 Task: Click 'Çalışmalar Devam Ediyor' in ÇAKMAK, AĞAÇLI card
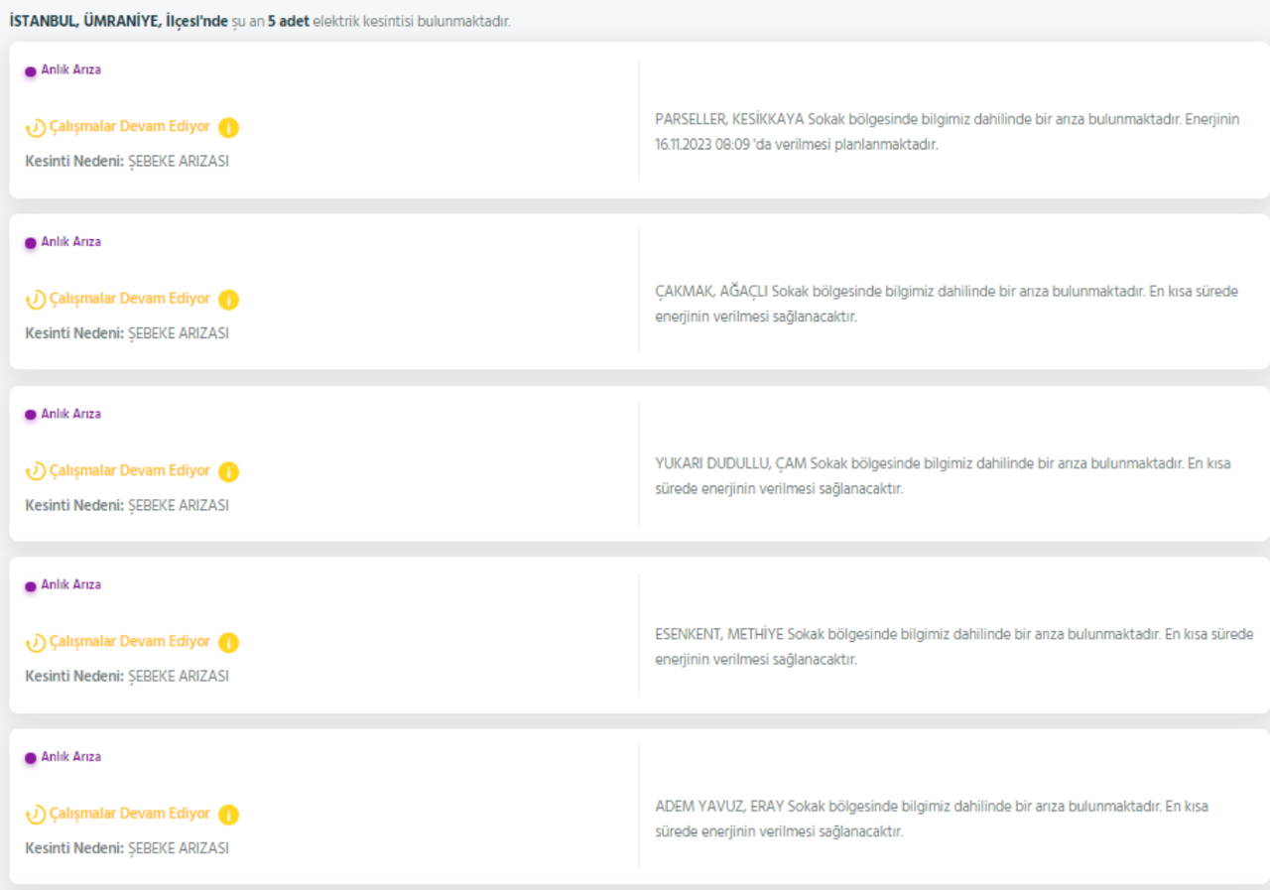click(129, 299)
